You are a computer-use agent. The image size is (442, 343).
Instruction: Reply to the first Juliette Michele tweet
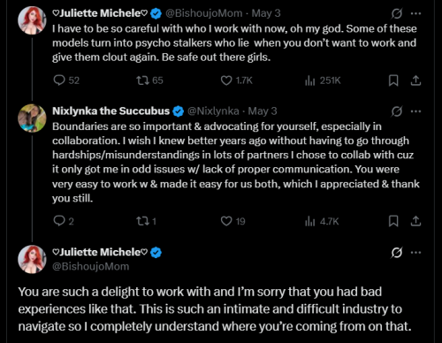pyautogui.click(x=66, y=80)
